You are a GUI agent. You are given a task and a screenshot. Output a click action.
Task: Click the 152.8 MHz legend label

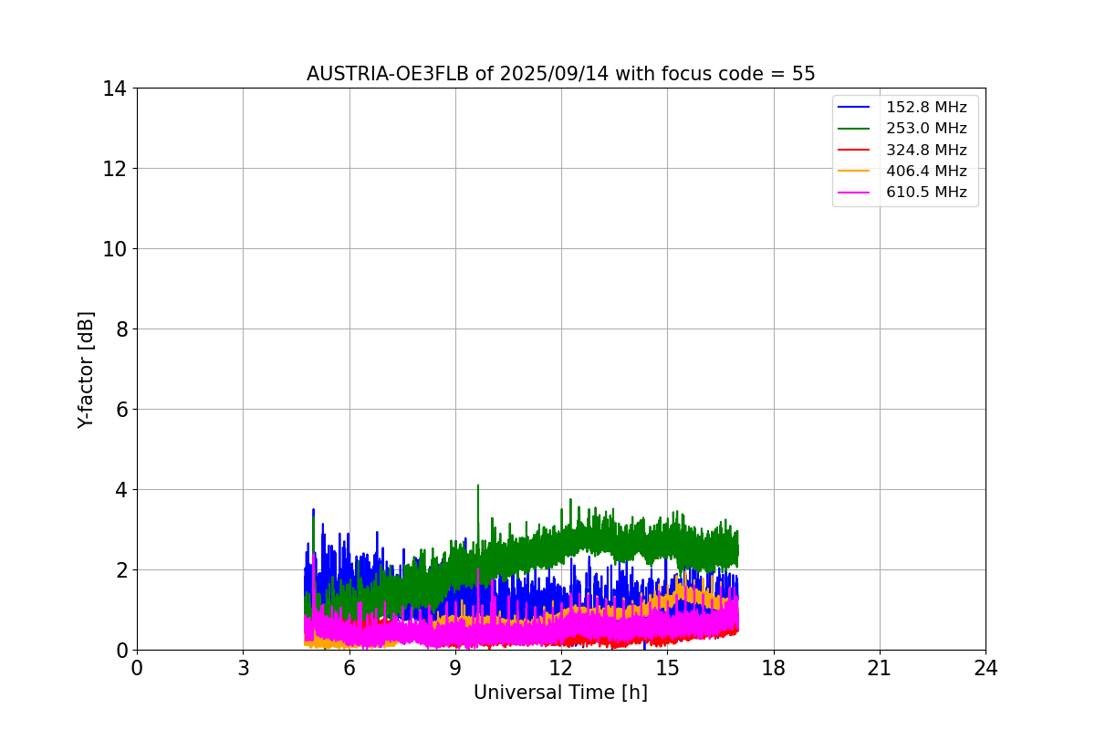pos(926,108)
